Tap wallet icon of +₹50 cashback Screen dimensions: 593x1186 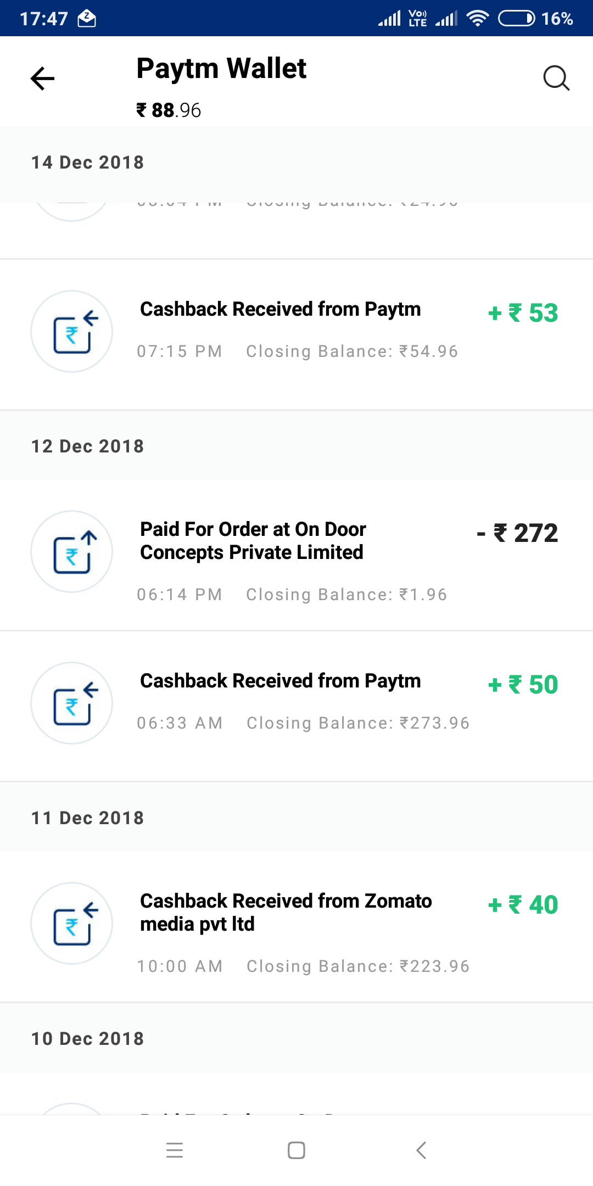pyautogui.click(x=71, y=703)
